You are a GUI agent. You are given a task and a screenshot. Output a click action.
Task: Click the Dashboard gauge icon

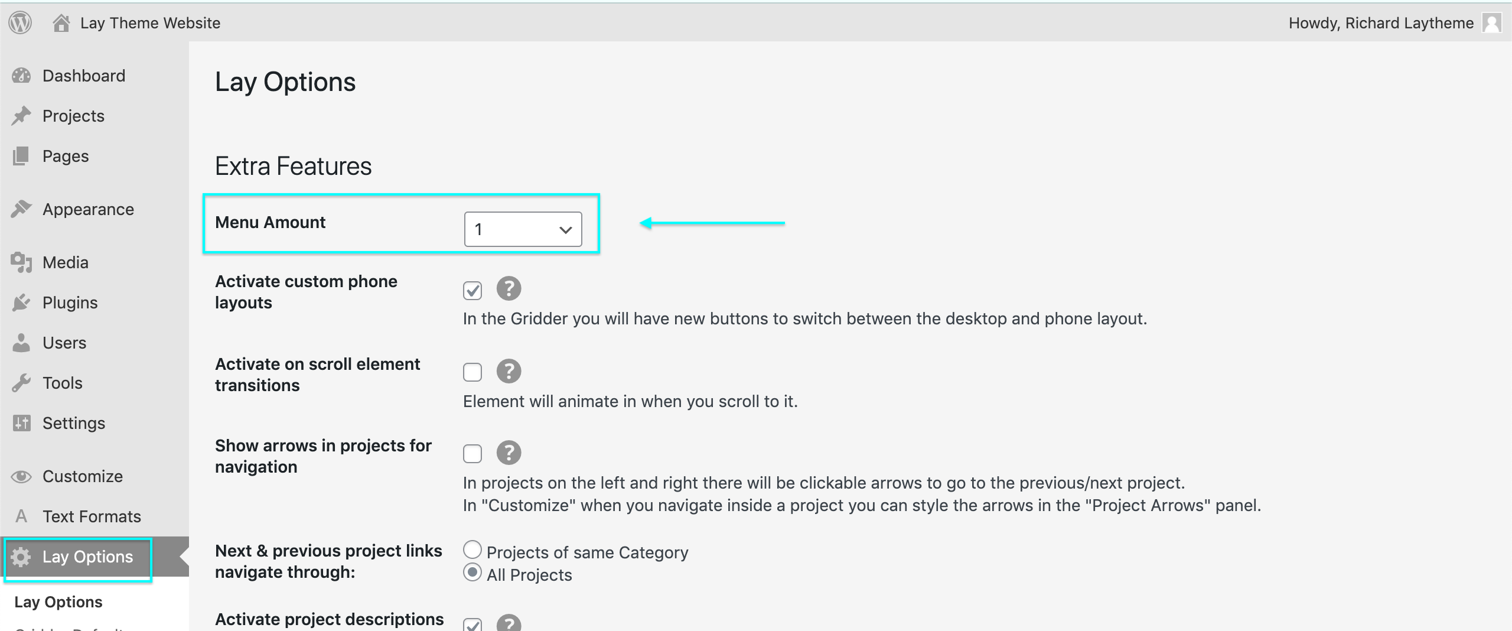(x=21, y=76)
